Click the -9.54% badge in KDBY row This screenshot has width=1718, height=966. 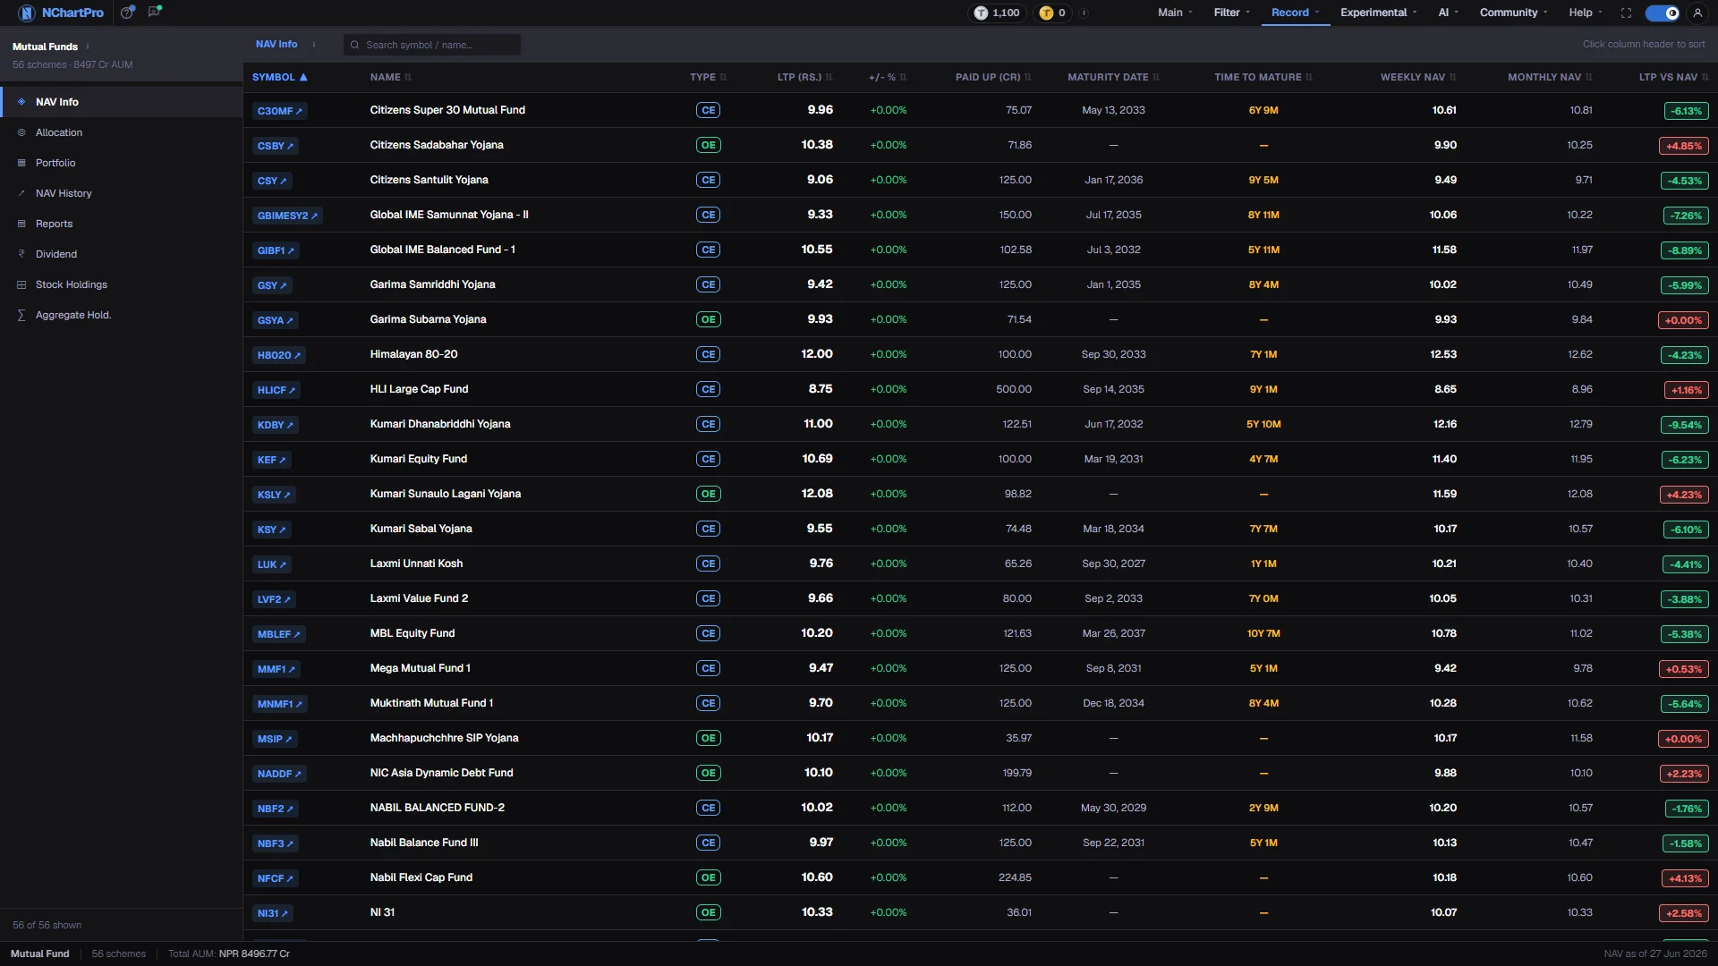click(x=1685, y=425)
